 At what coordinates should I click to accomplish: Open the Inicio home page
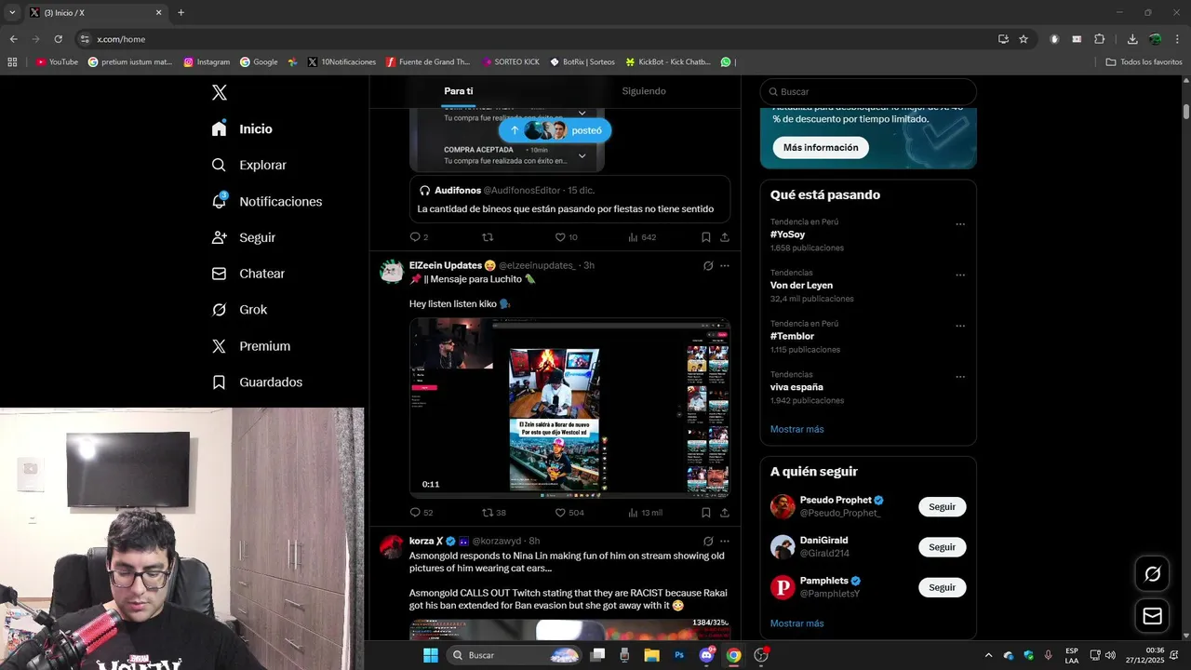[x=242, y=129]
